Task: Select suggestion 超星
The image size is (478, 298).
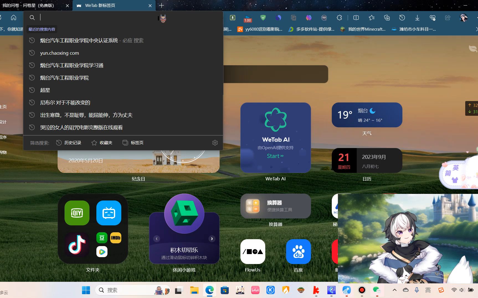Action: tap(123, 90)
